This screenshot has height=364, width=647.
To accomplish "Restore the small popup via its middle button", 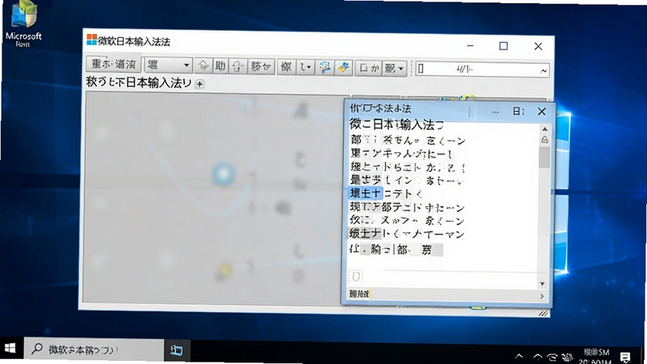I will [518, 112].
